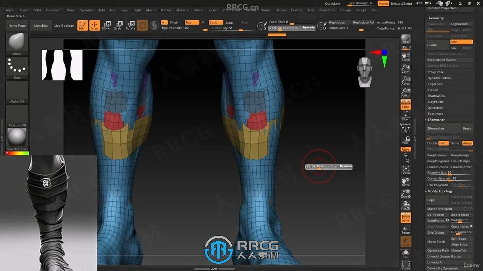
Task: Select the Scale transform icon
Action: (x=118, y=25)
